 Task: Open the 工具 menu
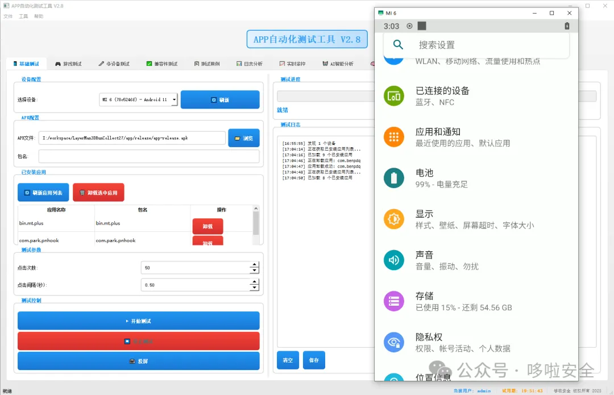pos(23,16)
